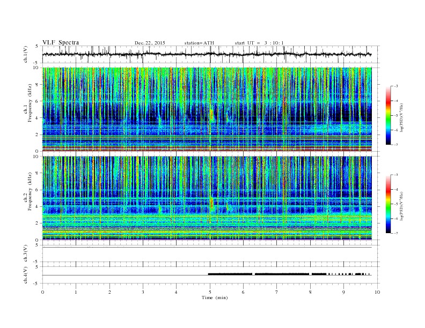Click the "-6" label on ch.2 color bar

click(396, 219)
